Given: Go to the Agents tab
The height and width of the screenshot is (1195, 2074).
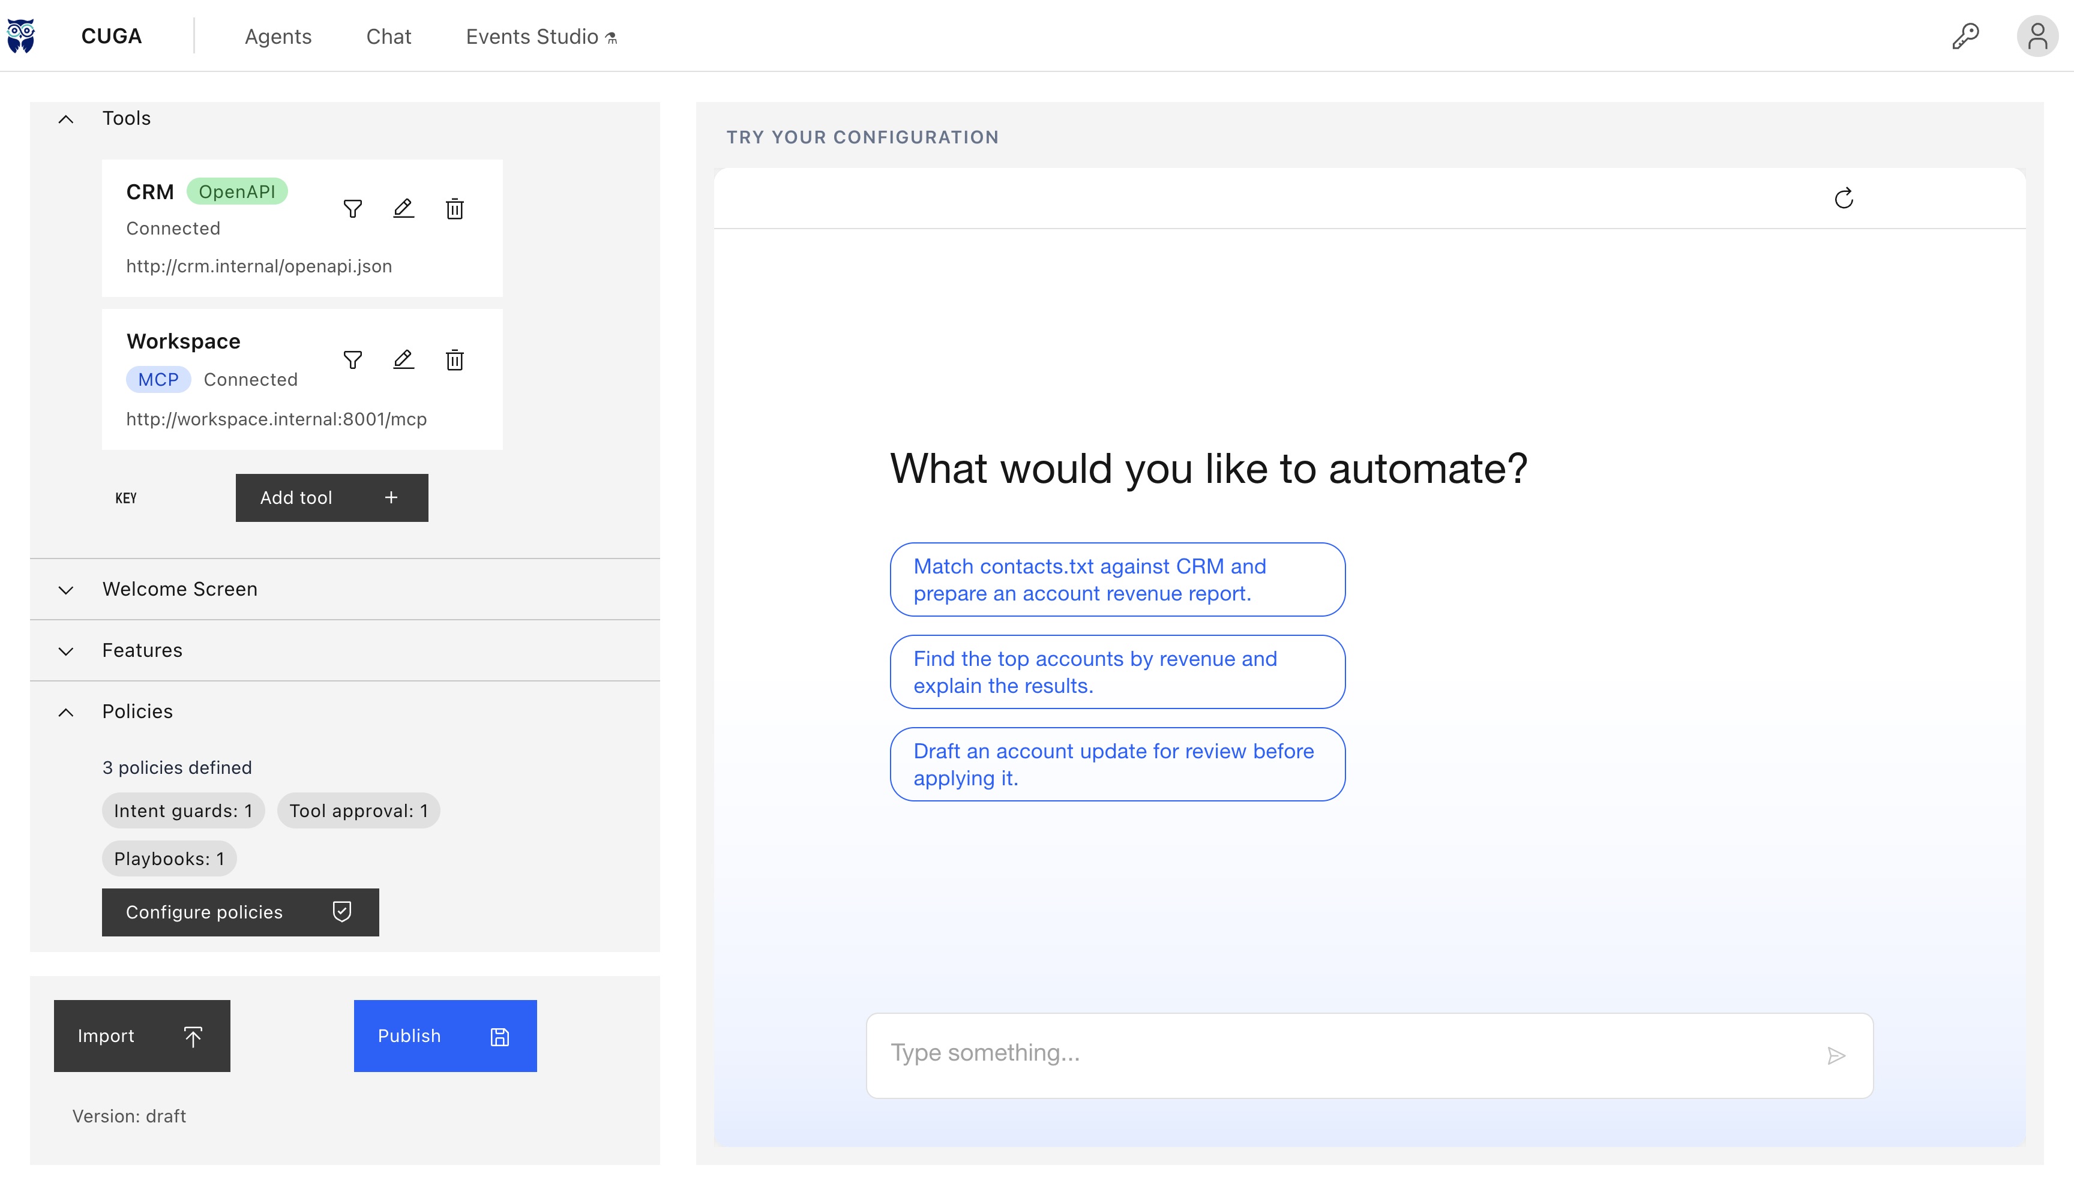Looking at the screenshot, I should tap(278, 36).
